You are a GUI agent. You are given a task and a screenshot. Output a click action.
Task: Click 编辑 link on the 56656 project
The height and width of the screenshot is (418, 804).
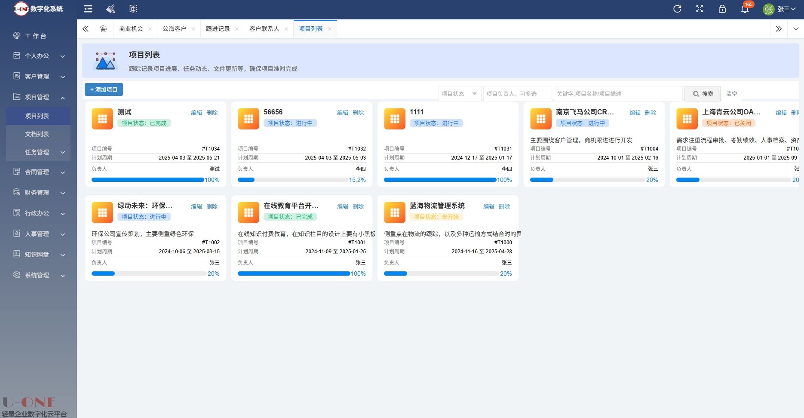(343, 113)
